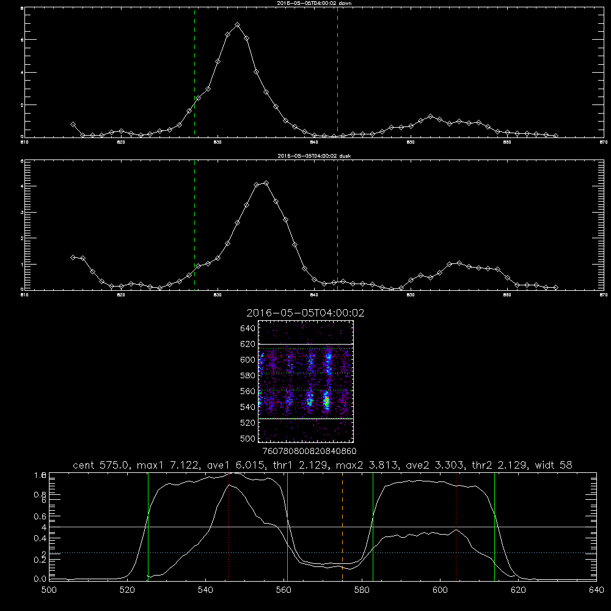The height and width of the screenshot is (611, 611).
Task: Select right green dashed line in dawn plot
Action: tap(337, 73)
